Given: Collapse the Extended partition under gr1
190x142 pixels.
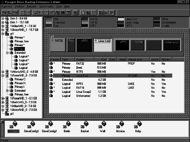Looking at the screenshot, I should (8, 52).
